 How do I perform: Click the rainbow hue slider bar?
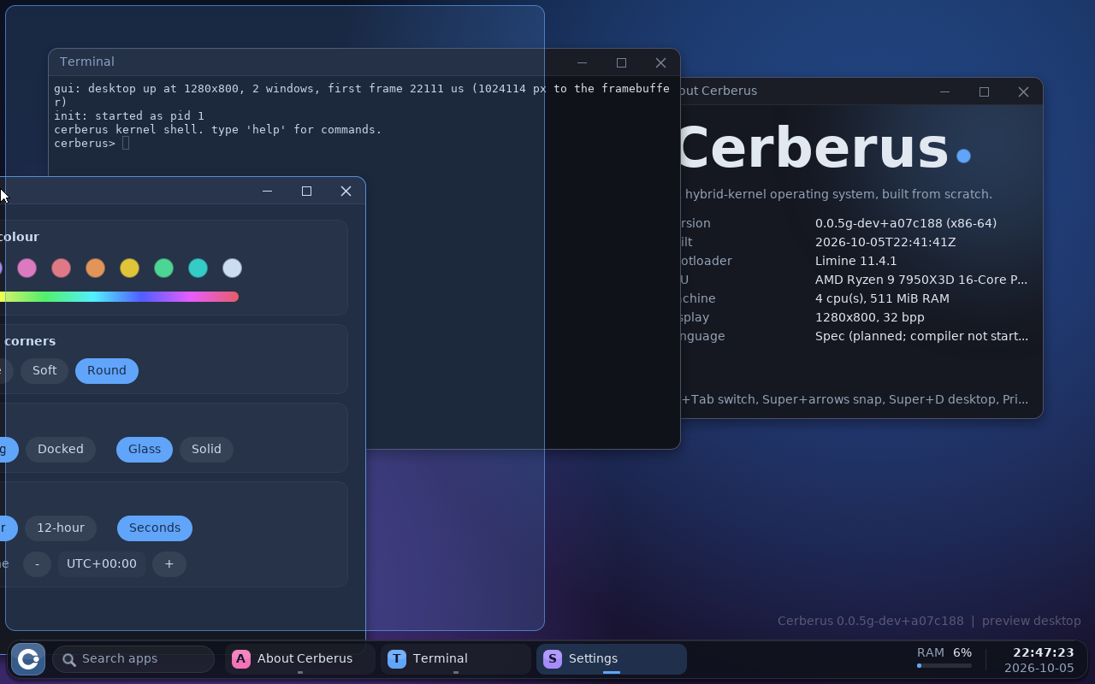pos(119,297)
